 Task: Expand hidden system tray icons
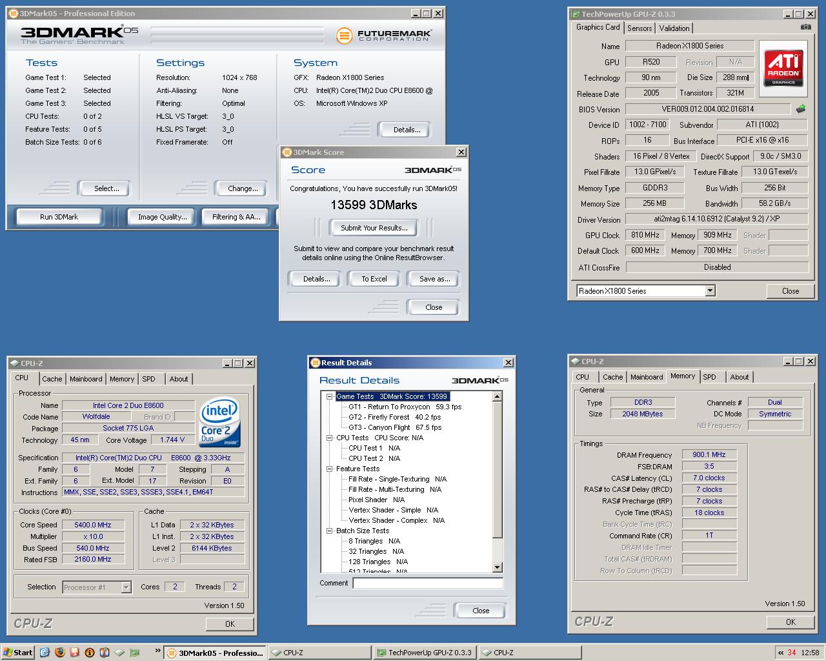click(x=781, y=653)
